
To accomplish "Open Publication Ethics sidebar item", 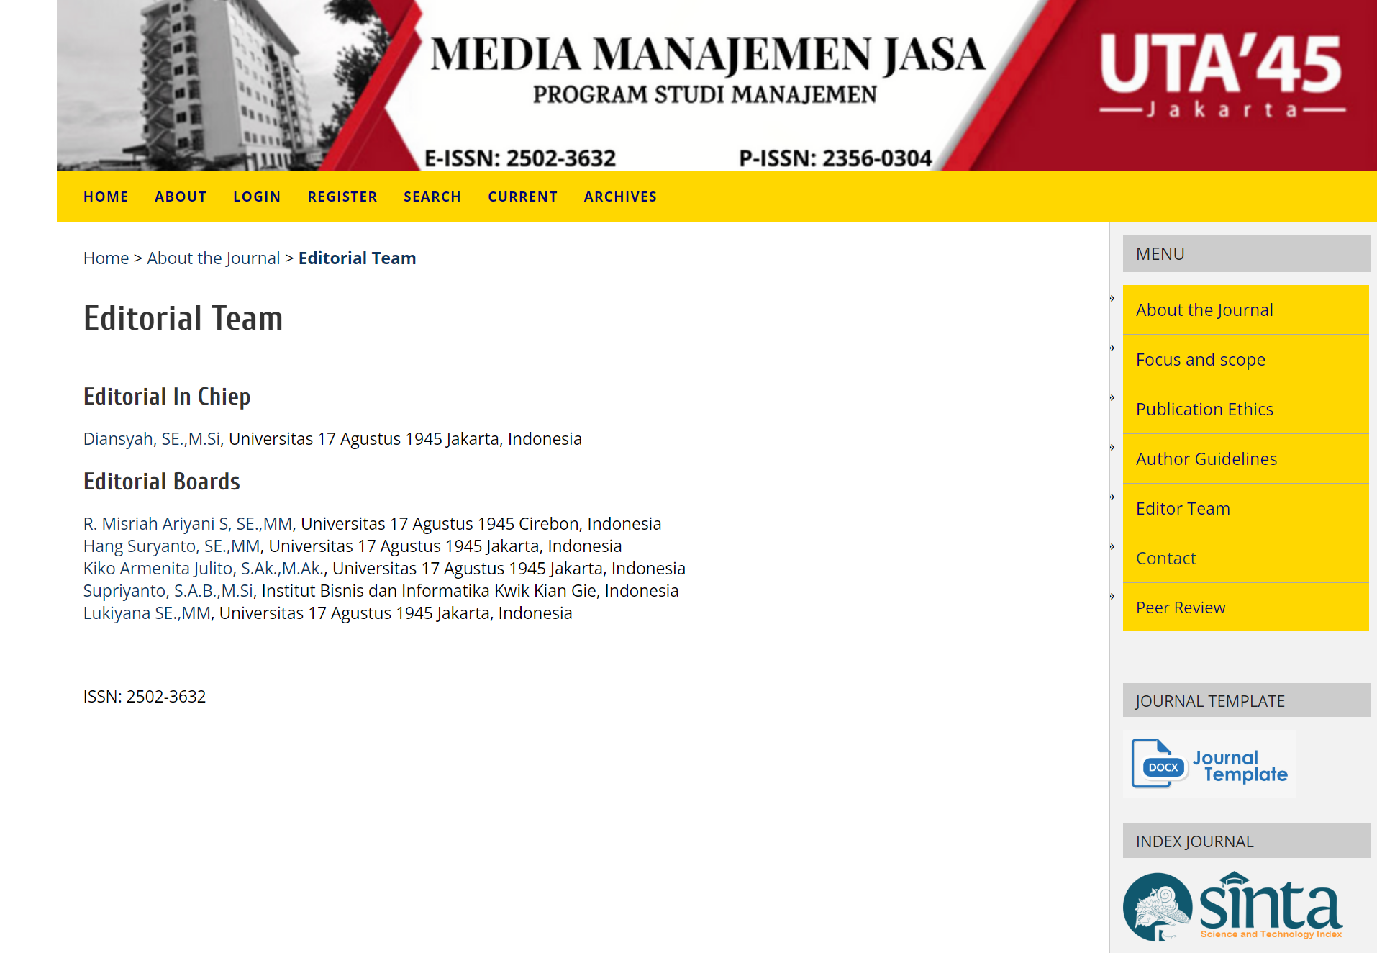I will 1204,410.
